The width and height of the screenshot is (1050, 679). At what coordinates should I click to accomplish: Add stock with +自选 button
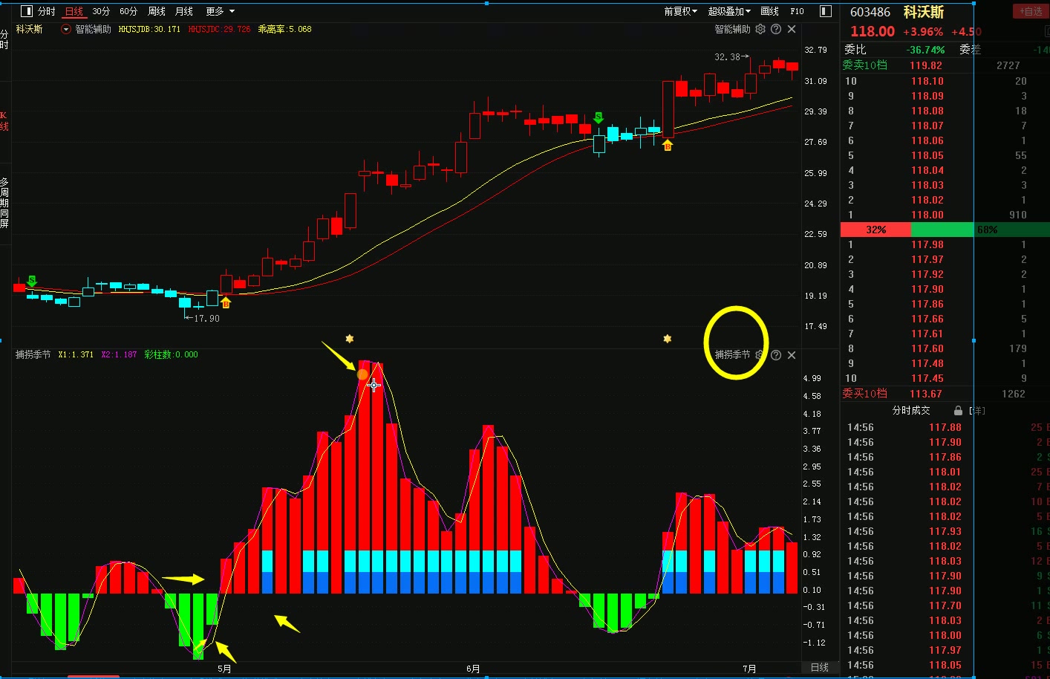coord(1030,11)
